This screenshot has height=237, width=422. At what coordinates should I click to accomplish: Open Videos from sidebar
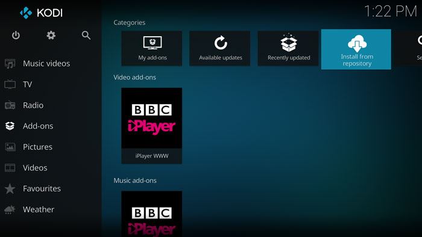pos(35,168)
